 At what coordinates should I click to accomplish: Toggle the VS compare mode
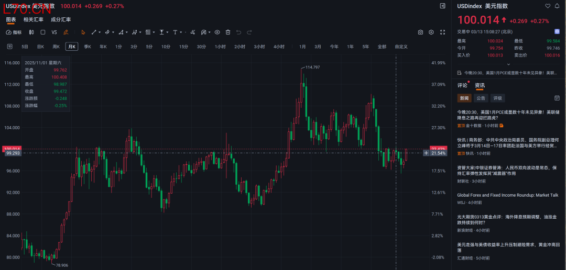tap(54, 32)
